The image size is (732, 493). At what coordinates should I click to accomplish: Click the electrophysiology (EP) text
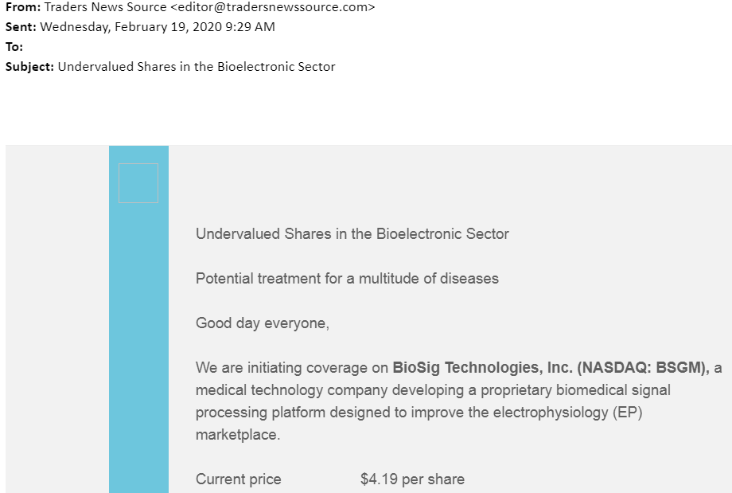[x=567, y=413]
